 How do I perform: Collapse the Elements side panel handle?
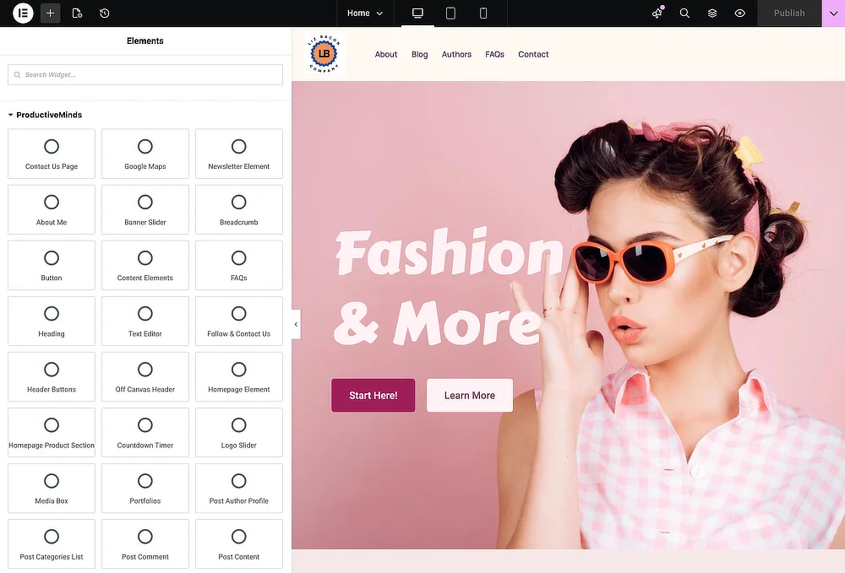tap(296, 324)
